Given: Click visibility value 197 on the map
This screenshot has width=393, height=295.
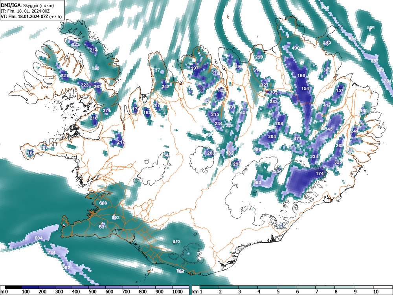Looking at the screenshot, I should (x=195, y=68).
